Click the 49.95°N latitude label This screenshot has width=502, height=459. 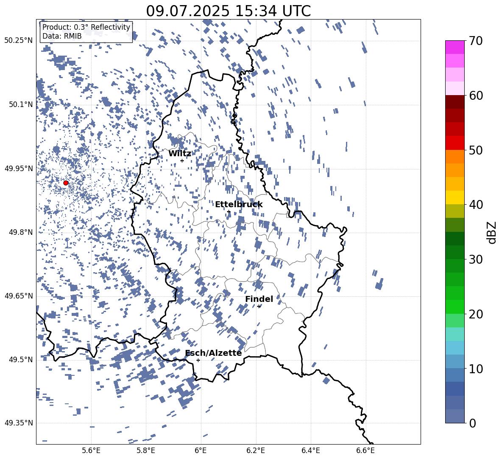19,168
